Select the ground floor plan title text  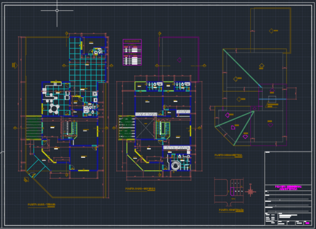point(41,205)
